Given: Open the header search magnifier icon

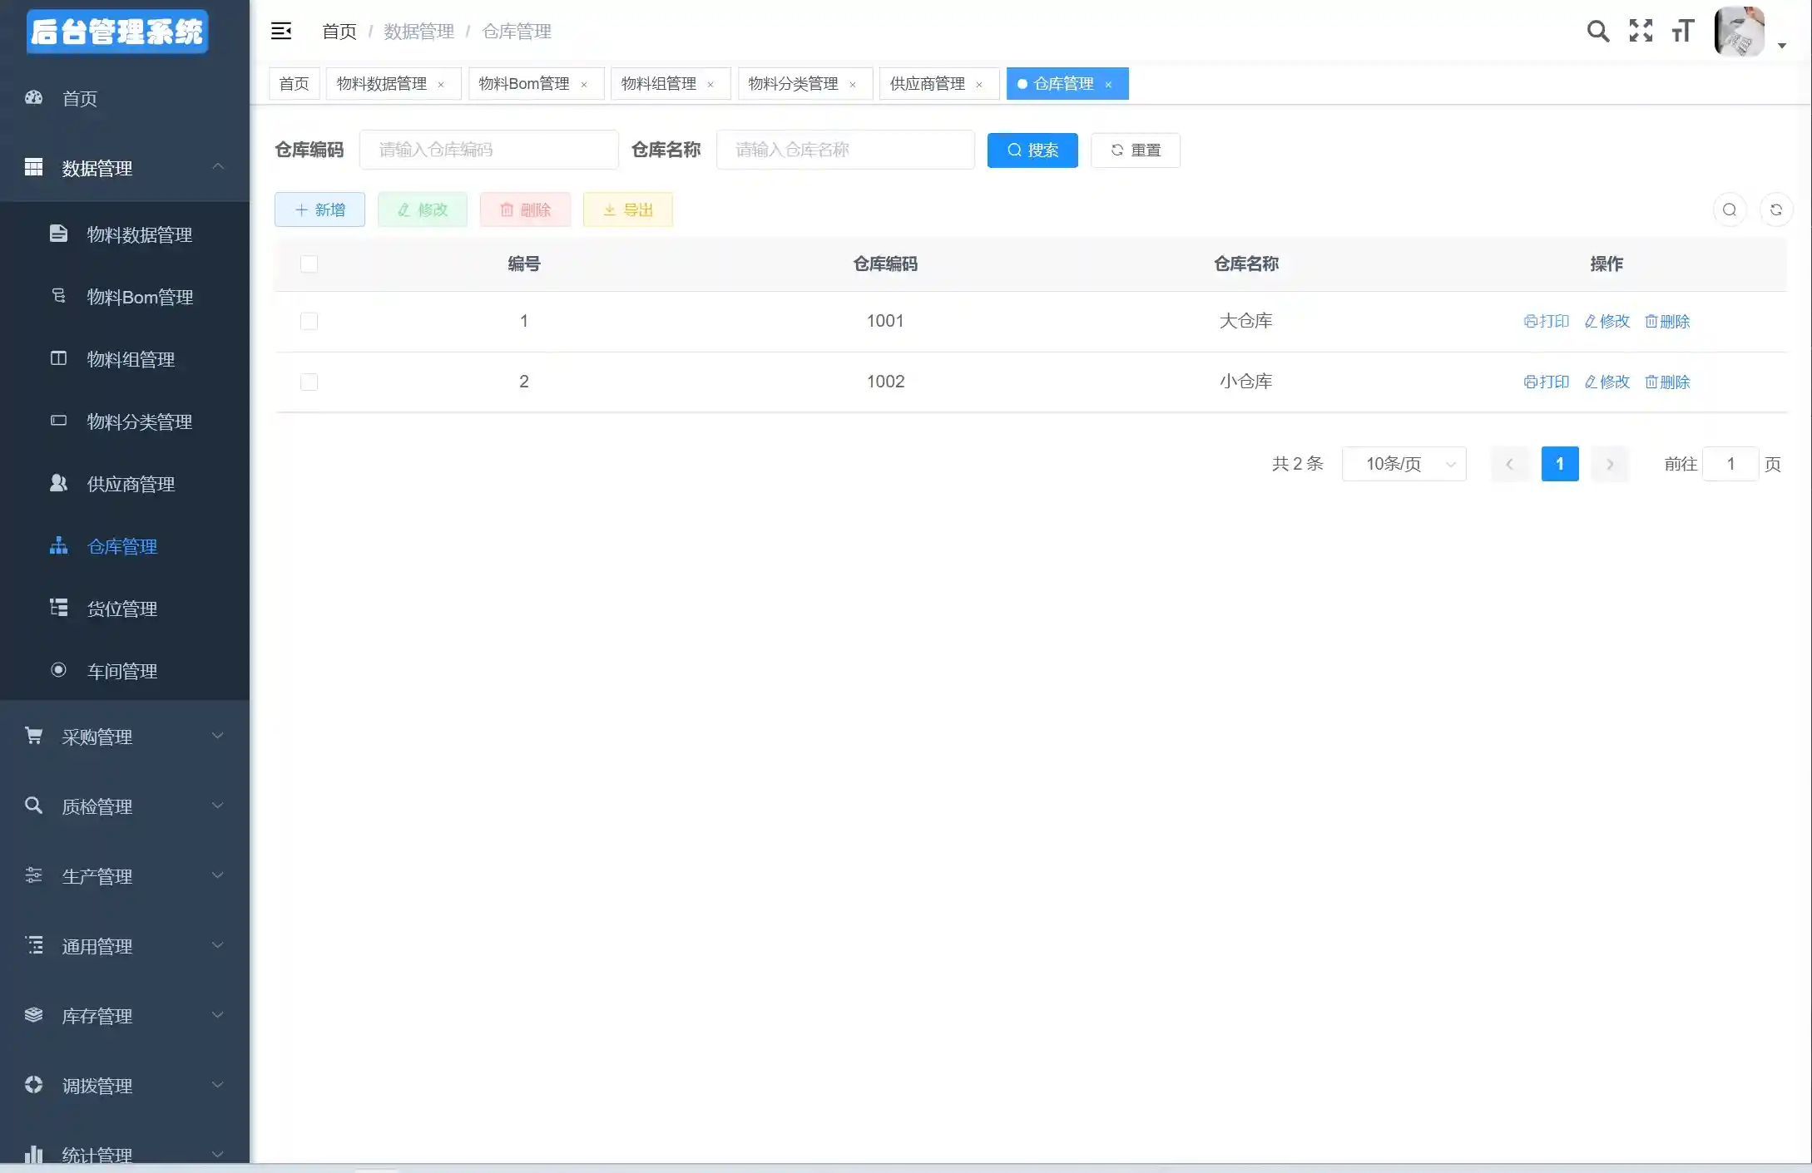Looking at the screenshot, I should click(x=1597, y=32).
